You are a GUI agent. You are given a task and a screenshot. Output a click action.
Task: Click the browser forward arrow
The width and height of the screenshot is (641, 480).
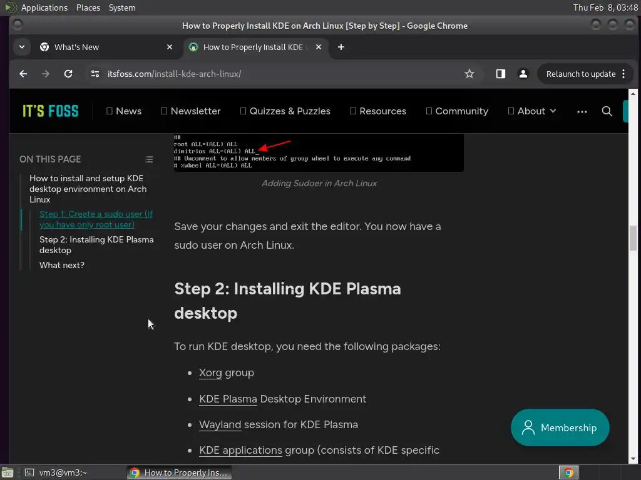pos(45,74)
